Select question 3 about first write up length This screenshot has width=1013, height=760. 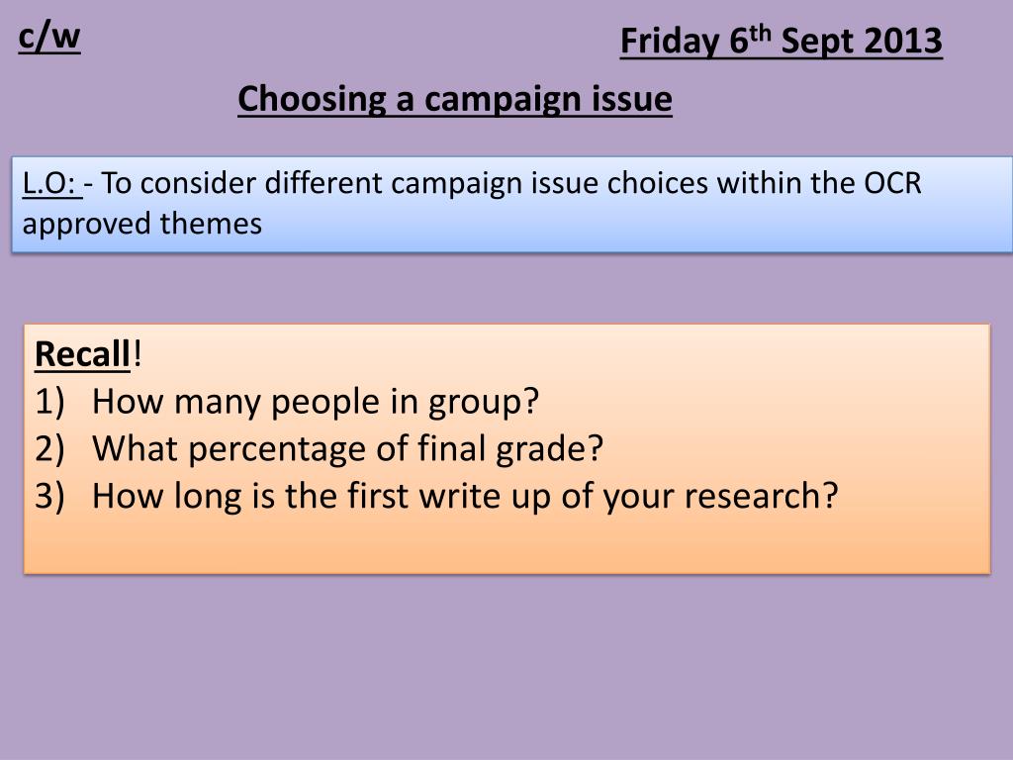pos(465,497)
